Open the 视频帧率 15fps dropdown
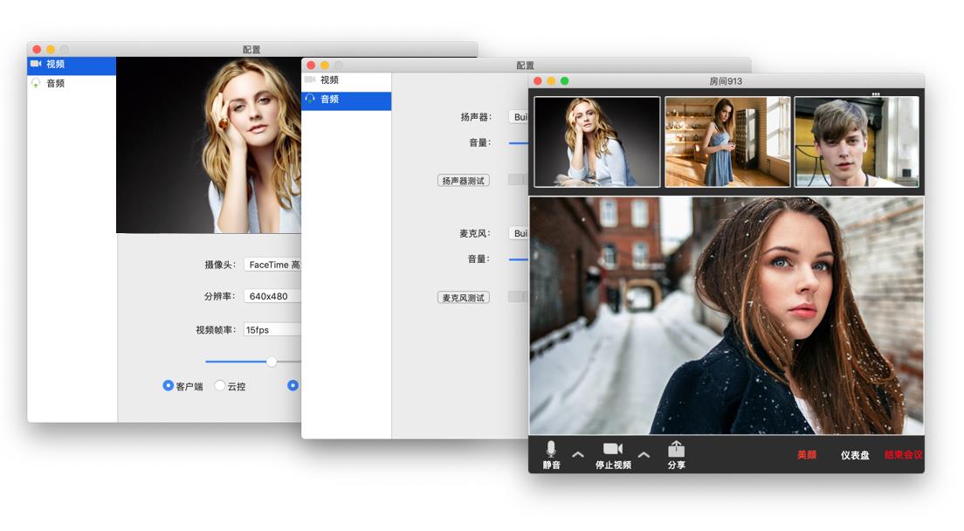 click(x=272, y=330)
